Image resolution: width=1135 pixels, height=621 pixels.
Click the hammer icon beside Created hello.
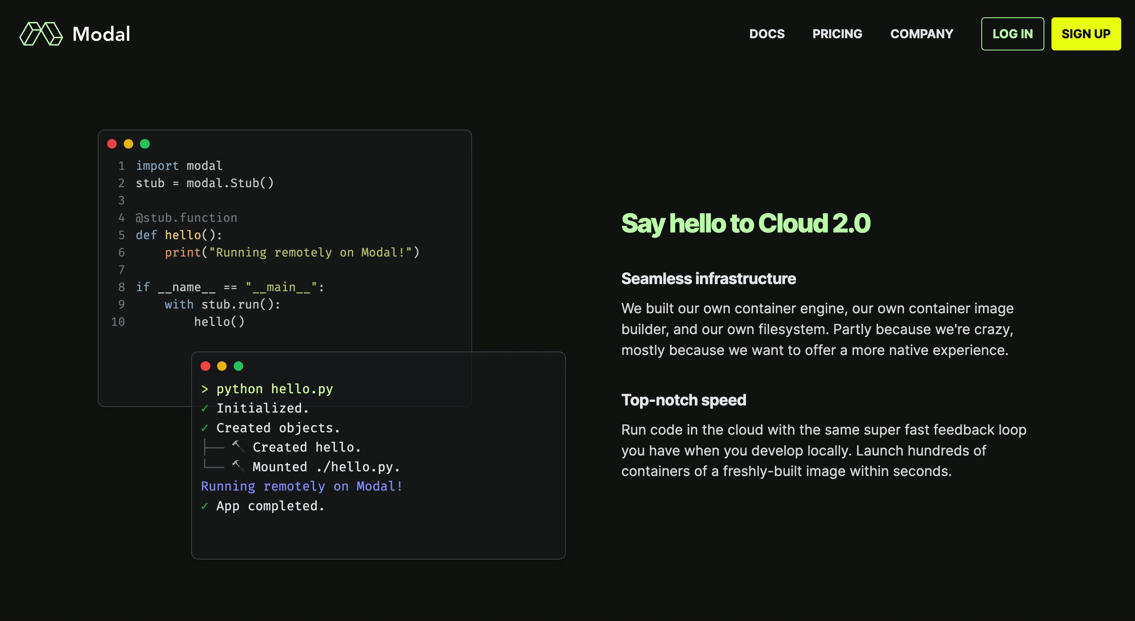coord(238,446)
